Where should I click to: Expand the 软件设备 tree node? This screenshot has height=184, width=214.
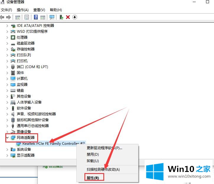click(x=7, y=108)
